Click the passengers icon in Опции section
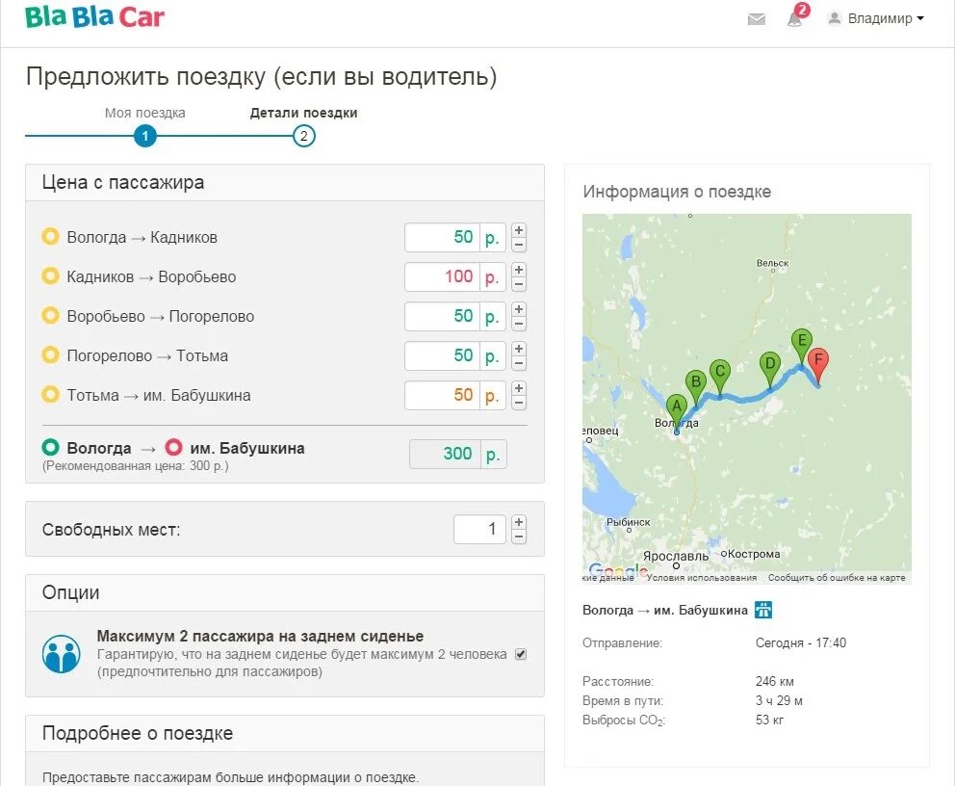The height and width of the screenshot is (786, 955). [62, 654]
